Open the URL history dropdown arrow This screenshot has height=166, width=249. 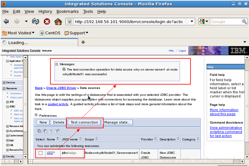coord(192,21)
